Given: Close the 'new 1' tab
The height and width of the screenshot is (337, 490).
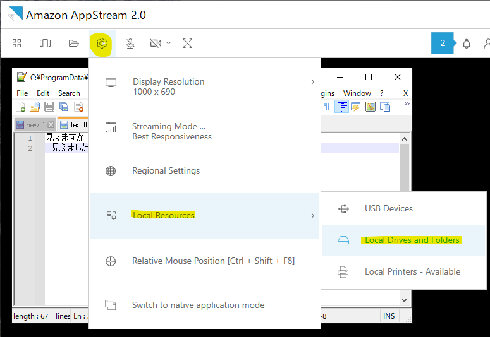Looking at the screenshot, I should (x=51, y=125).
